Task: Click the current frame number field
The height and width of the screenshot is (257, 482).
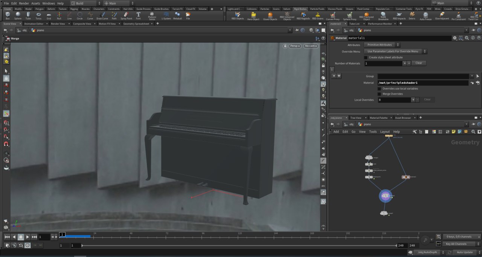Action: click(44, 237)
